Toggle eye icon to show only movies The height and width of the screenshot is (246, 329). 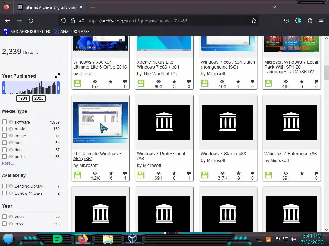click(11, 129)
